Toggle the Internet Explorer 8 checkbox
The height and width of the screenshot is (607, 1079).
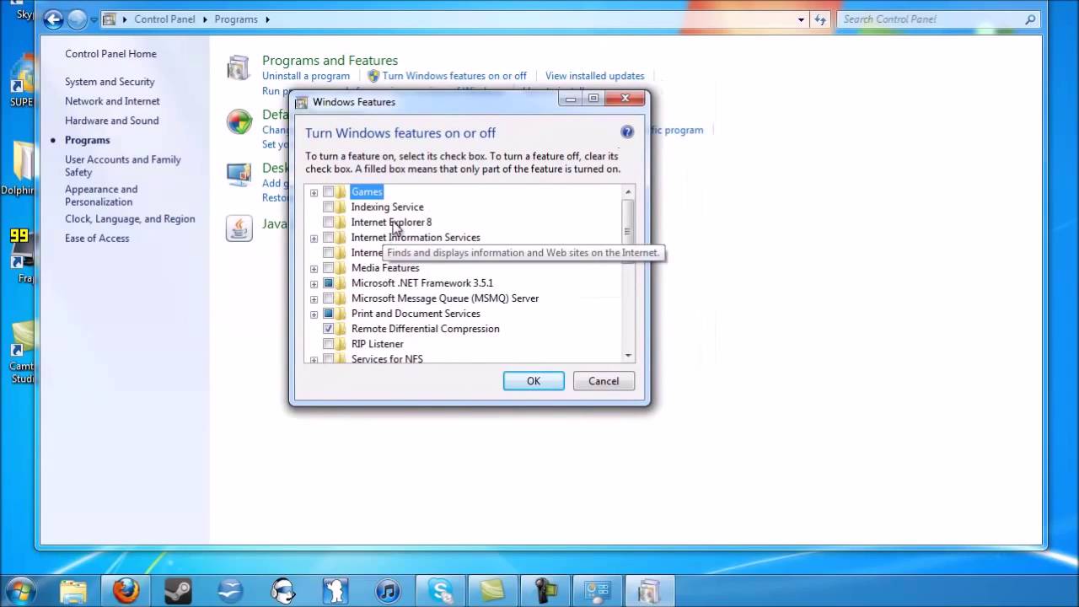pos(329,223)
